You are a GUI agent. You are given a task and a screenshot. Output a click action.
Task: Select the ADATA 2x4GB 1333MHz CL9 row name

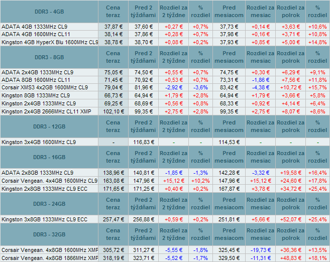pos(38,73)
